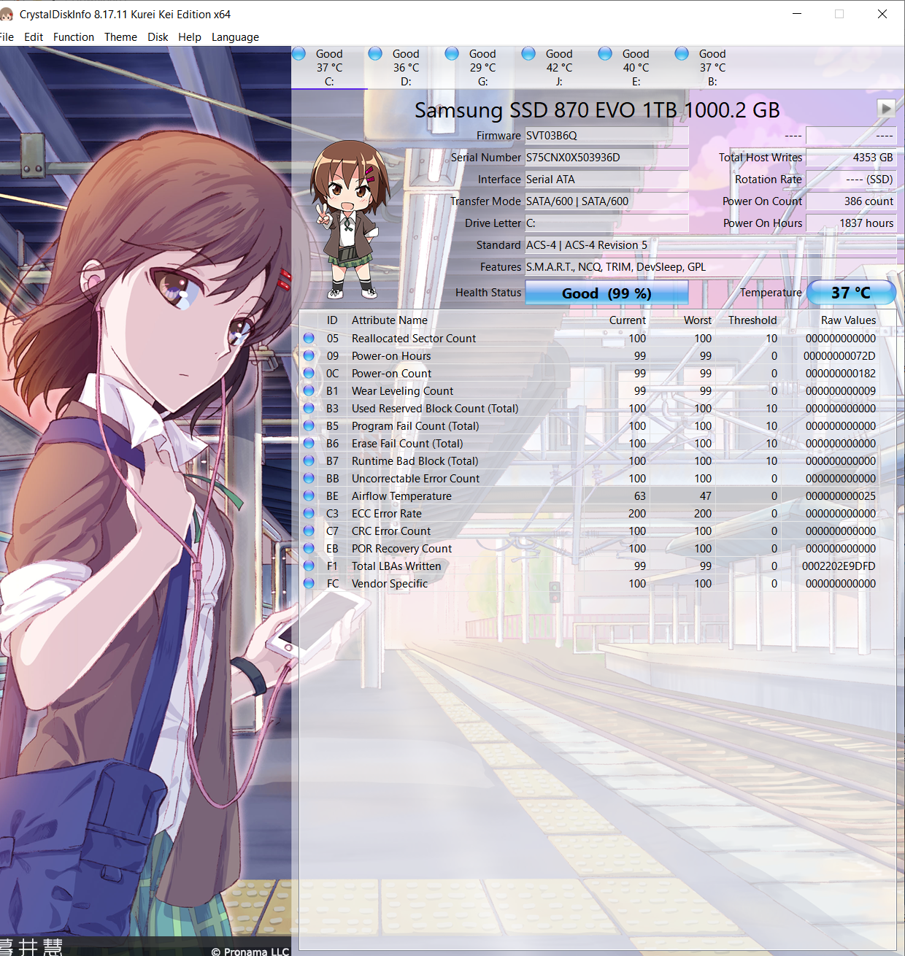The height and width of the screenshot is (956, 905).
Task: Click the Samsung SSD 870 EVO 1TB title
Action: (x=597, y=110)
